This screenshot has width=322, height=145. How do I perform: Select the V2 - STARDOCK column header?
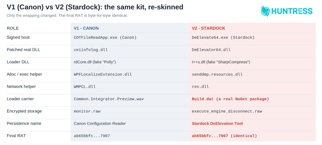tap(208, 28)
